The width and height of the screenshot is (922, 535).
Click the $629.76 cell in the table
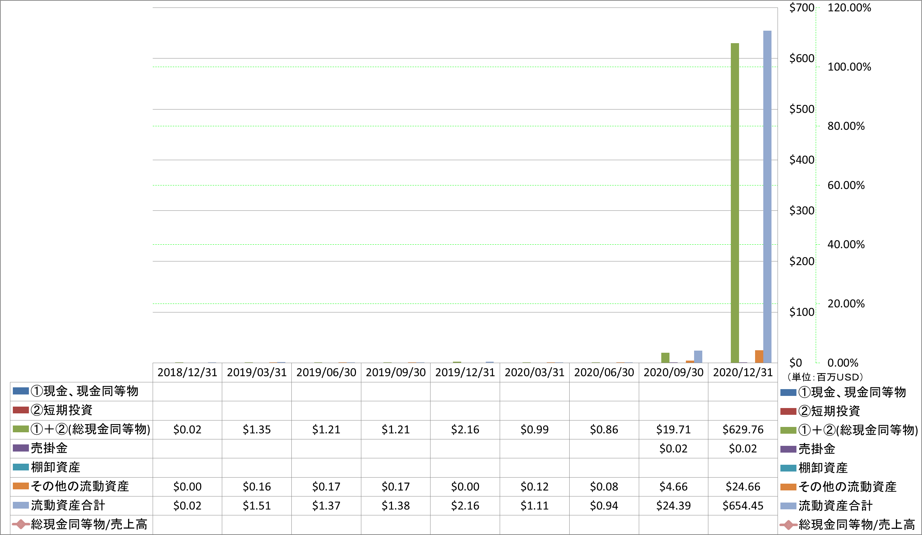click(x=743, y=430)
